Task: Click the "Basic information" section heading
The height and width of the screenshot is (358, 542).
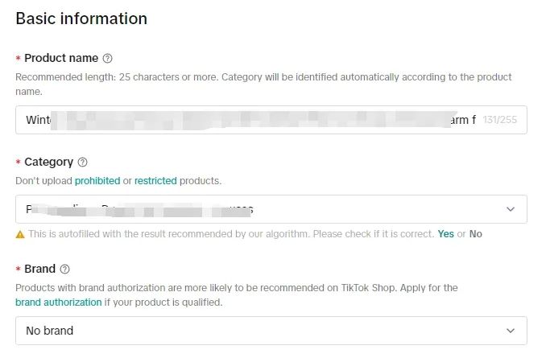Action: [81, 19]
